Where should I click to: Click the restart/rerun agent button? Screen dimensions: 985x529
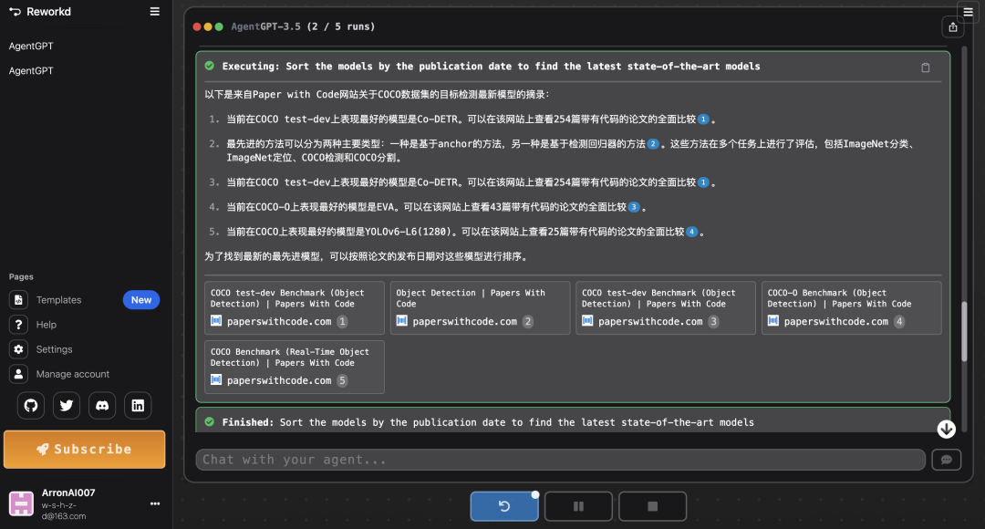coord(504,506)
